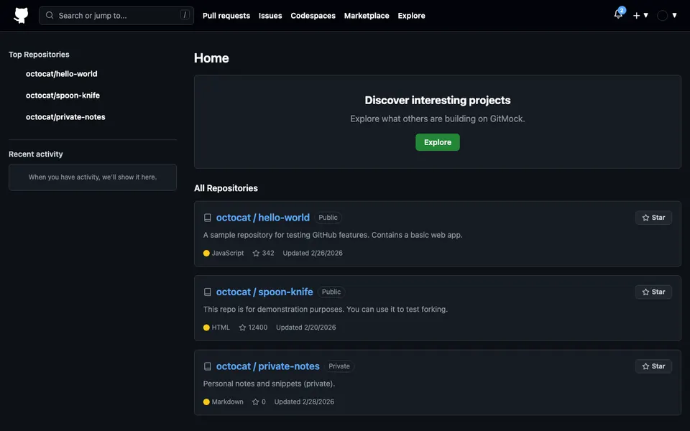The width and height of the screenshot is (690, 431).
Task: Click the Private badge on private-notes
Action: tap(339, 366)
